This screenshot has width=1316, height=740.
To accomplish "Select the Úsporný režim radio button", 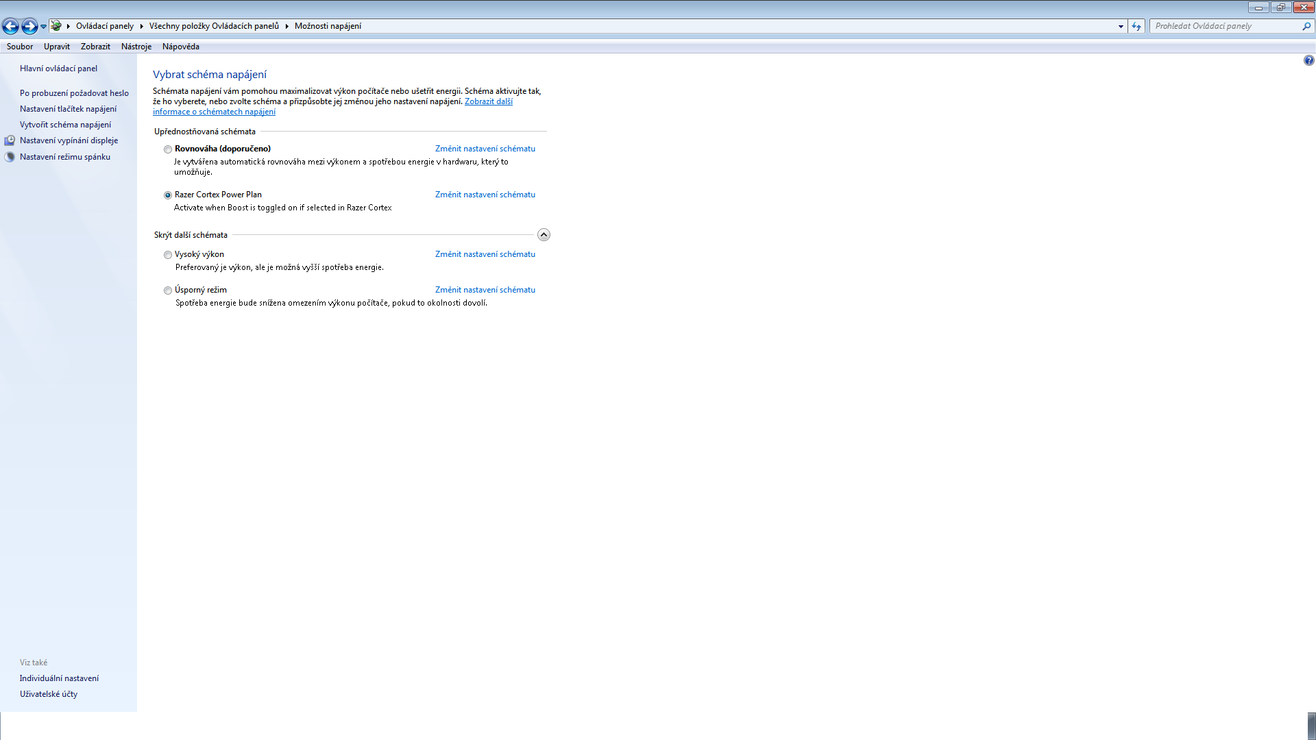I will click(168, 291).
